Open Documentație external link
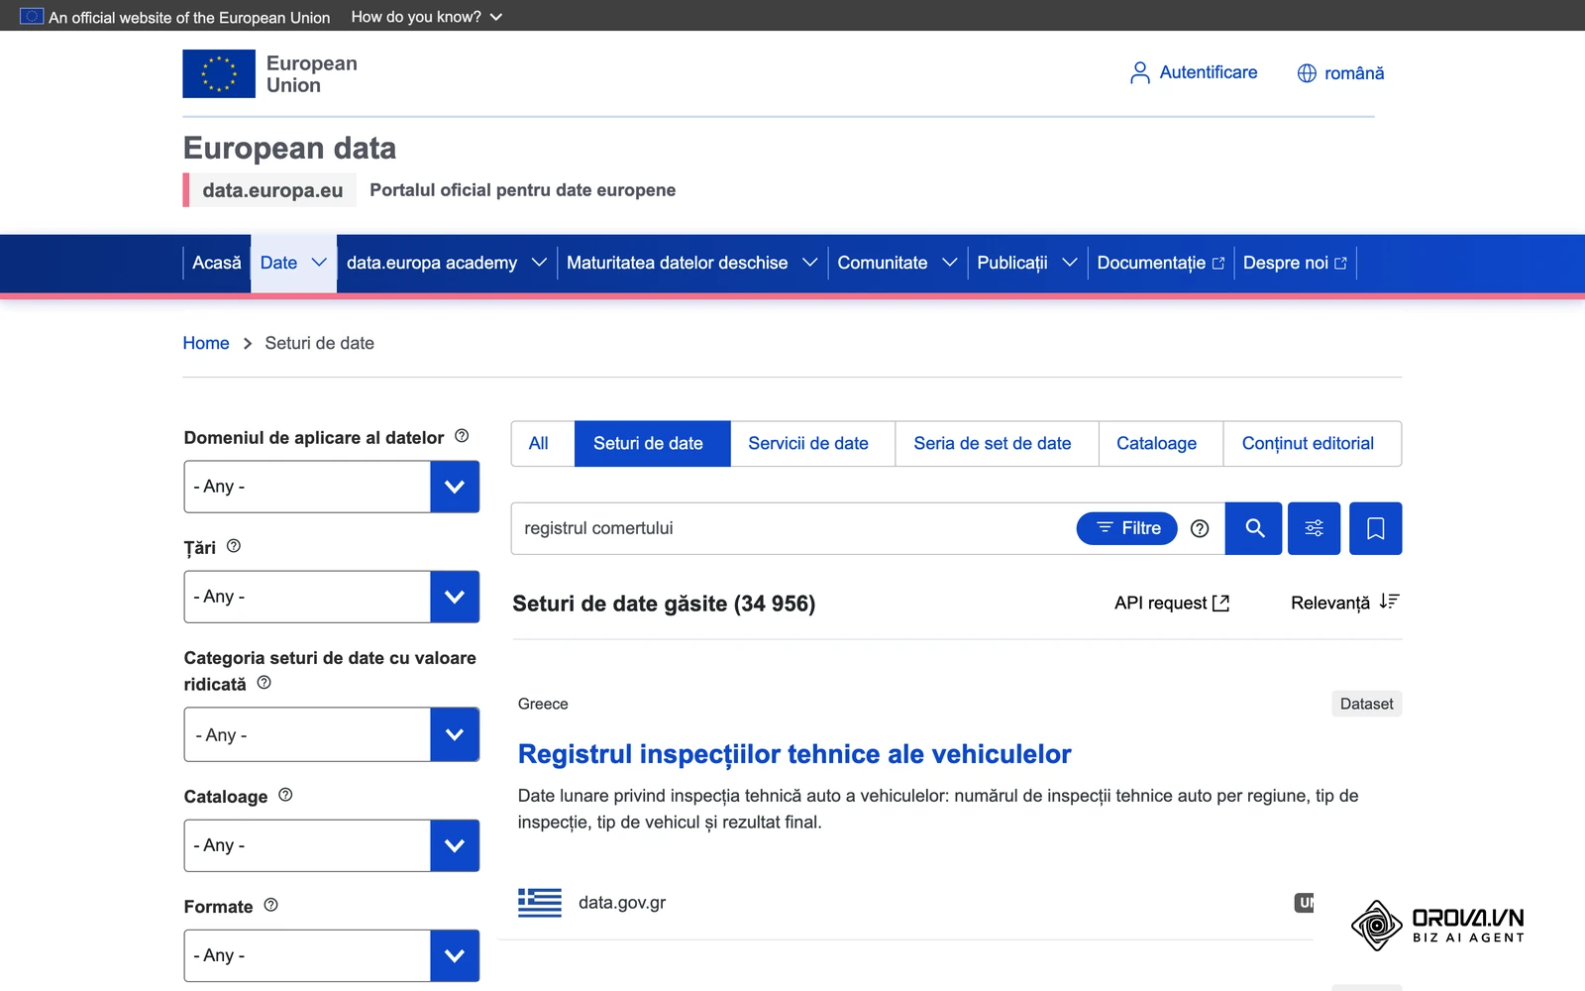 1160,263
